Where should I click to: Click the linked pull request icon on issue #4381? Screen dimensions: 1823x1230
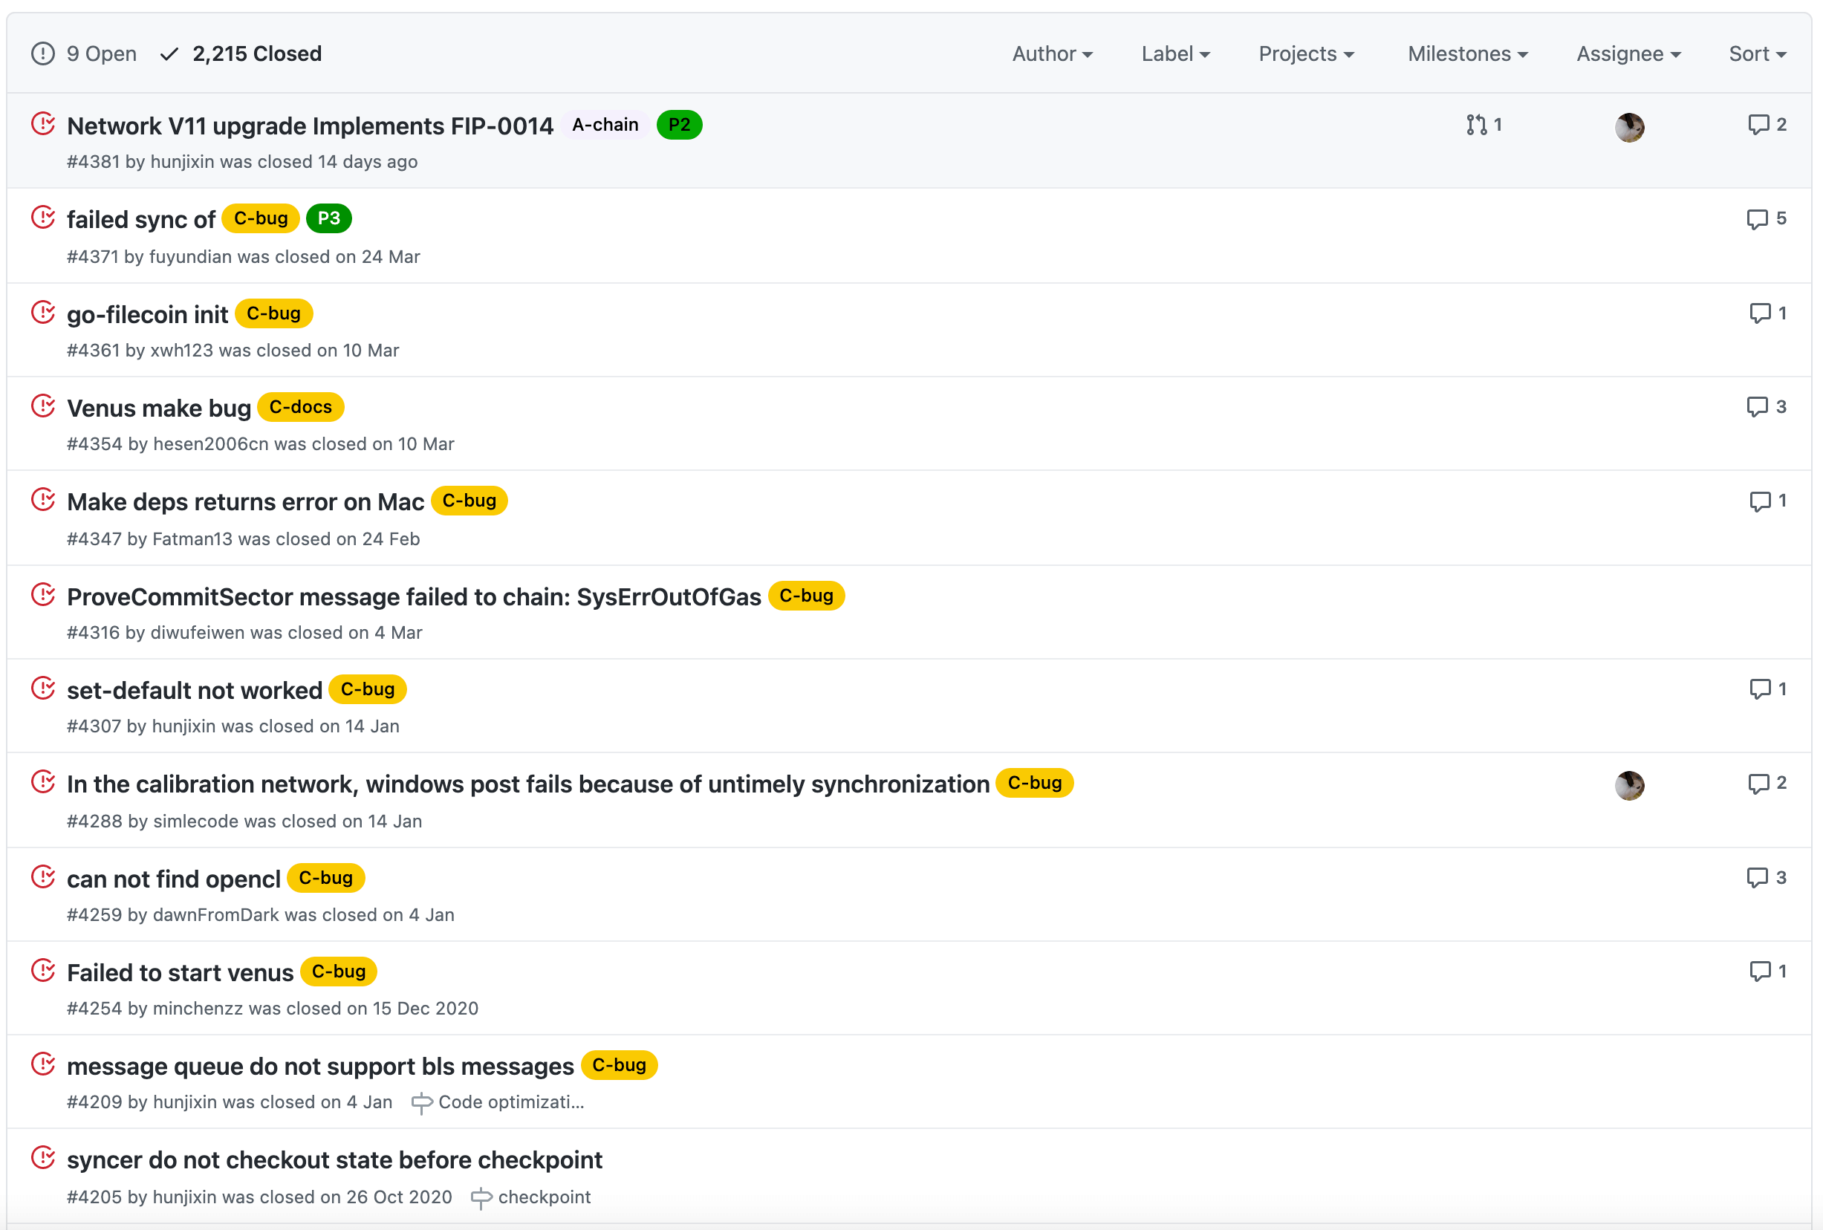point(1476,125)
